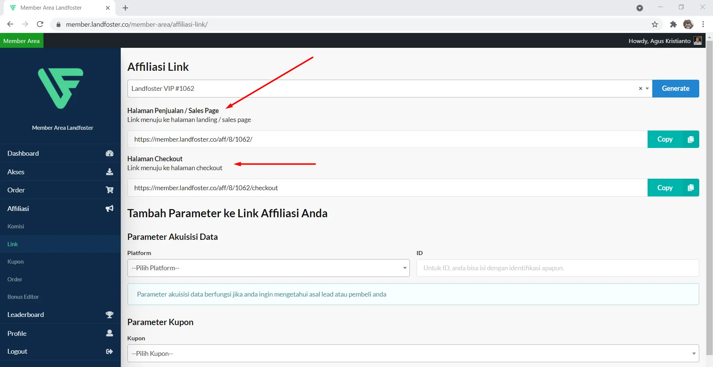Click the Profile user icon

[109, 333]
